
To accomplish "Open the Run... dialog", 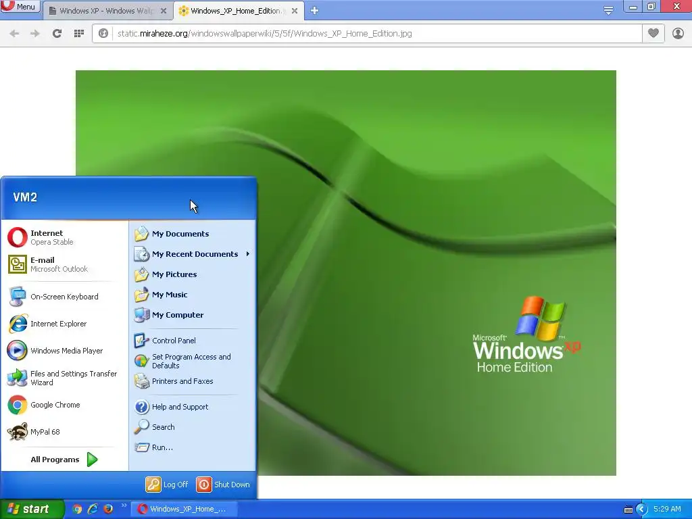I will 192,447.
